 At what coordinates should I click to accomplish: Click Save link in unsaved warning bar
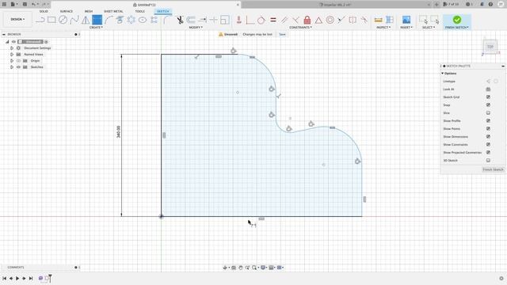pyautogui.click(x=282, y=34)
